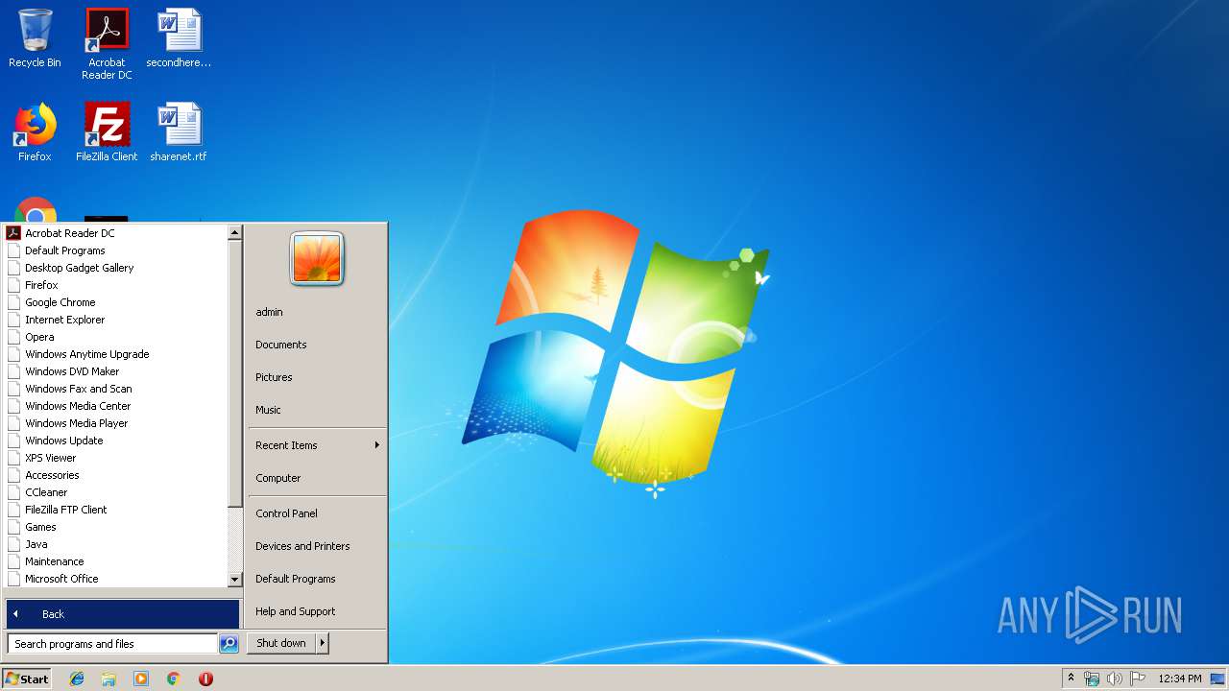Click the Opera icon on taskbar
This screenshot has width=1229, height=691.
click(205, 679)
